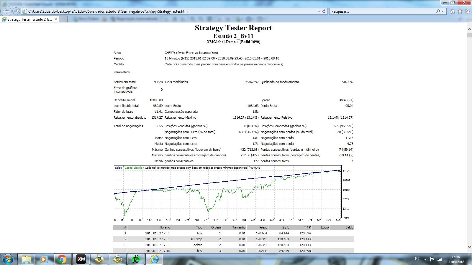This screenshot has width=472, height=265.
Task: Open the Windows Start menu orb
Action: [8, 259]
